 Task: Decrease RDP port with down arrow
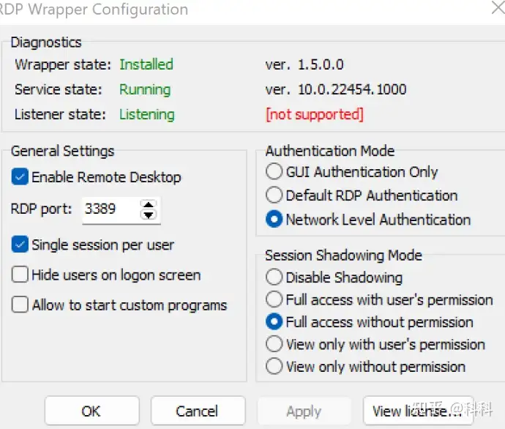(149, 214)
